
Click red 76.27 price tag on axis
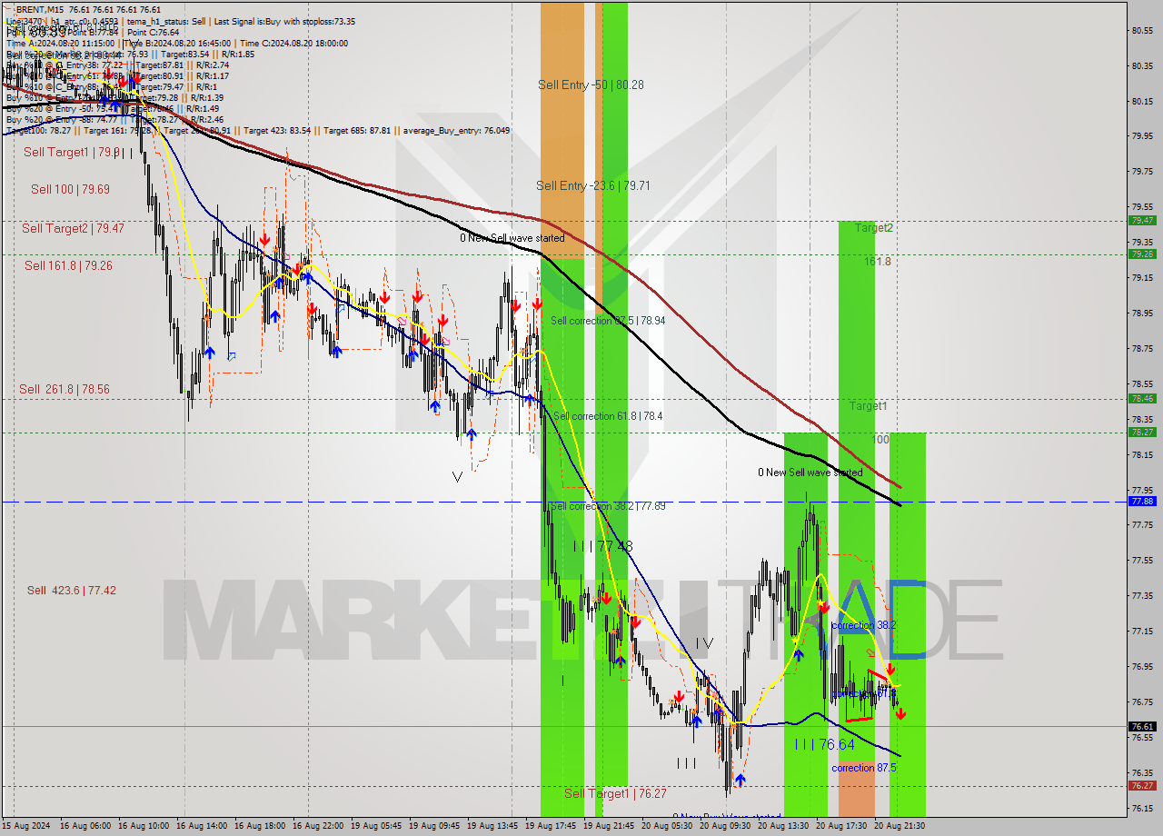click(1142, 786)
